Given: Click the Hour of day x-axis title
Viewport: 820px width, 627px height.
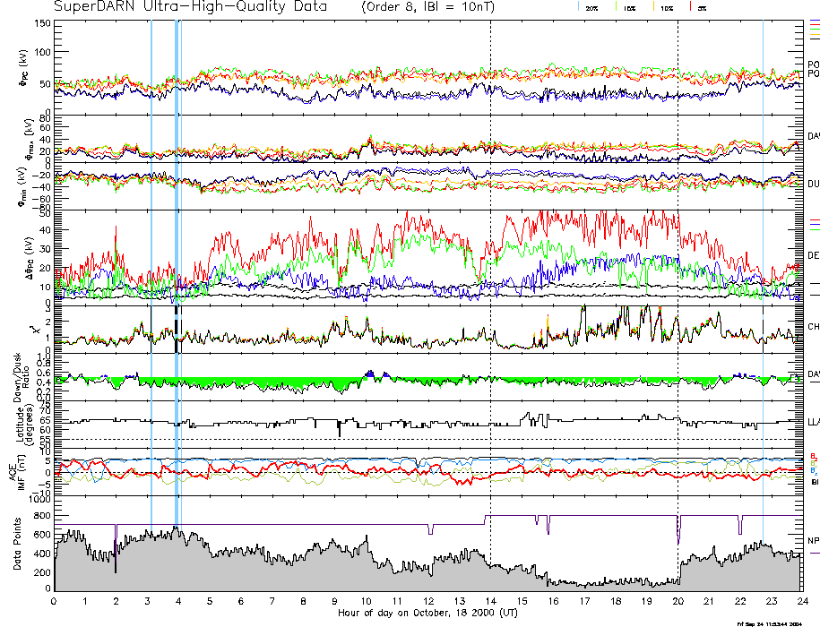Looking at the screenshot, I should [427, 614].
